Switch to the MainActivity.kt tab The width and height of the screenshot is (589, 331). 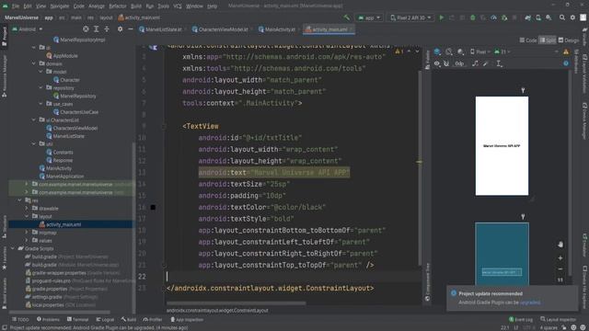click(x=280, y=29)
